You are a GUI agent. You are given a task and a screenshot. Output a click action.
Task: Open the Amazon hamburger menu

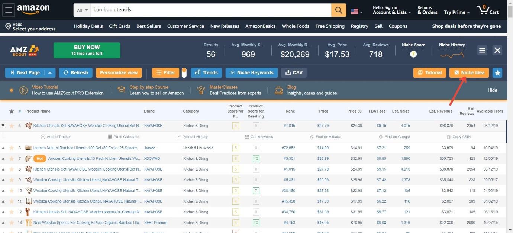pyautogui.click(x=9, y=10)
